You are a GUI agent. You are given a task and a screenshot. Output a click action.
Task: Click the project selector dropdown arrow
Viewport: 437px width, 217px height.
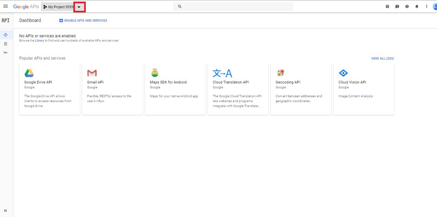click(x=79, y=7)
